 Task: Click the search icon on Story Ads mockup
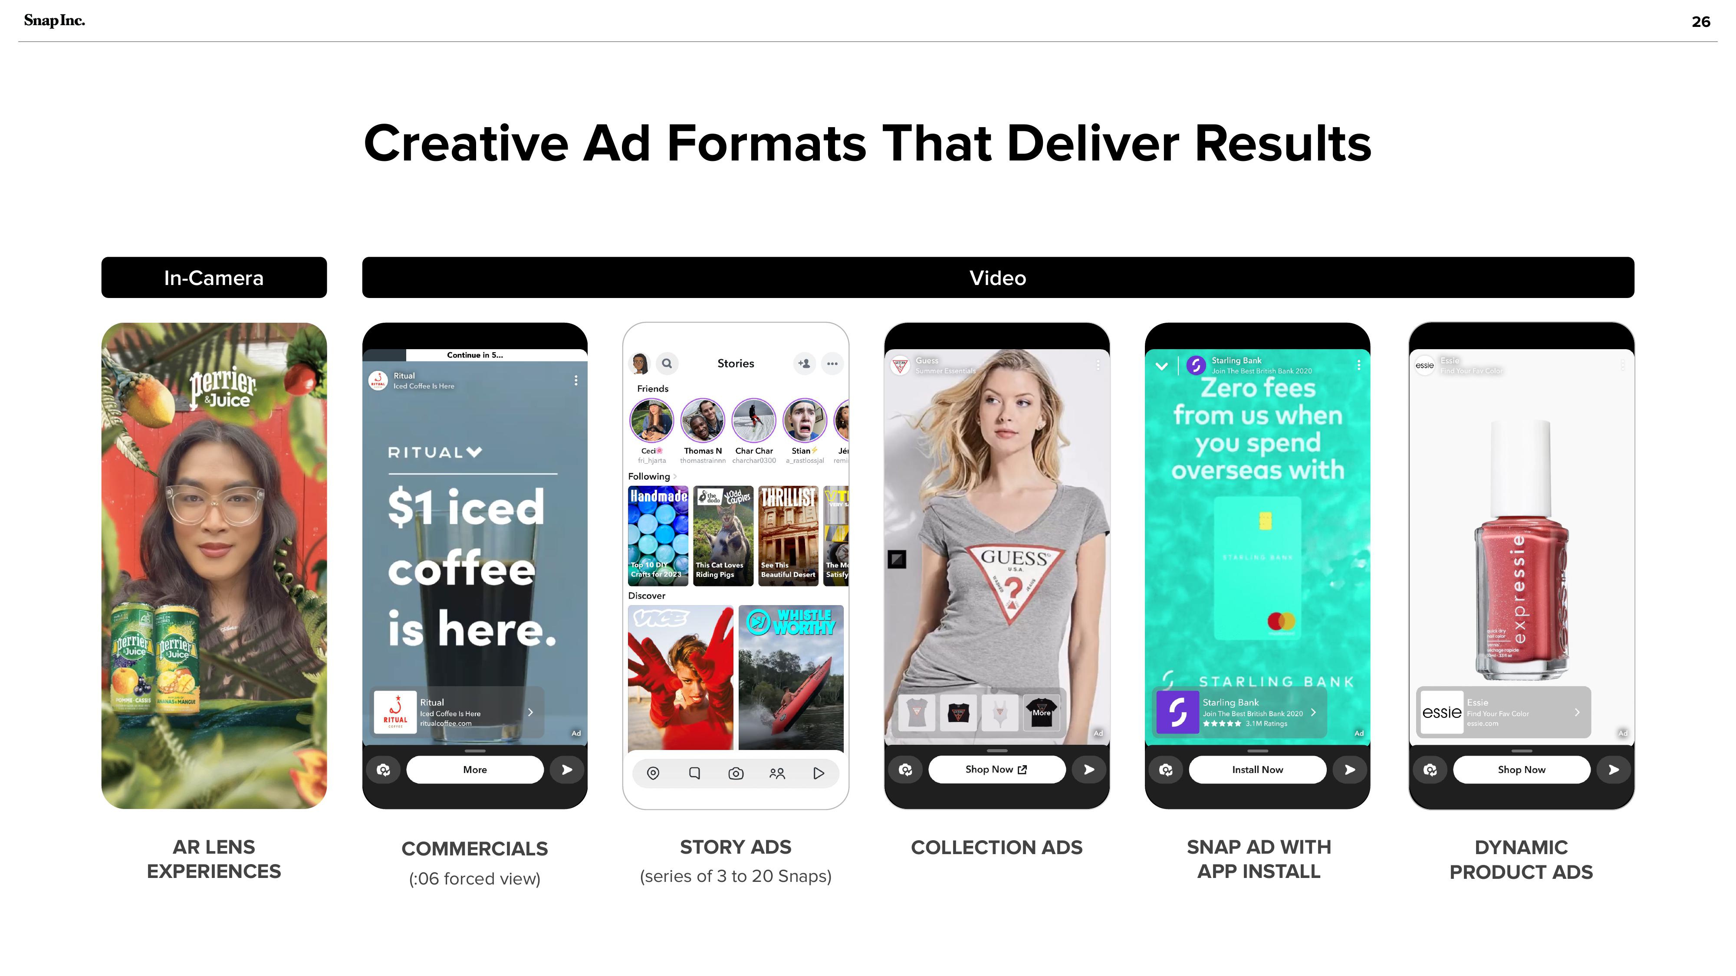pos(667,362)
